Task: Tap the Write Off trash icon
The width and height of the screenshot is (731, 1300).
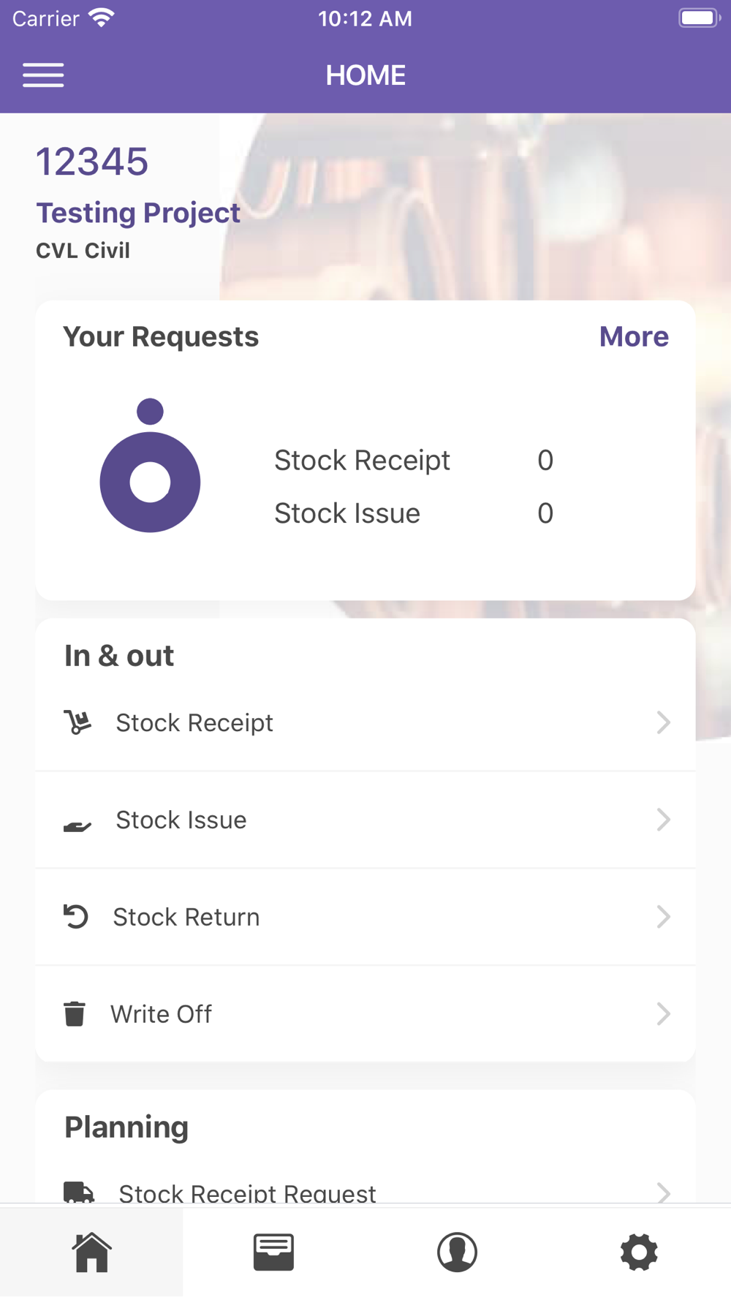Action: point(75,1014)
